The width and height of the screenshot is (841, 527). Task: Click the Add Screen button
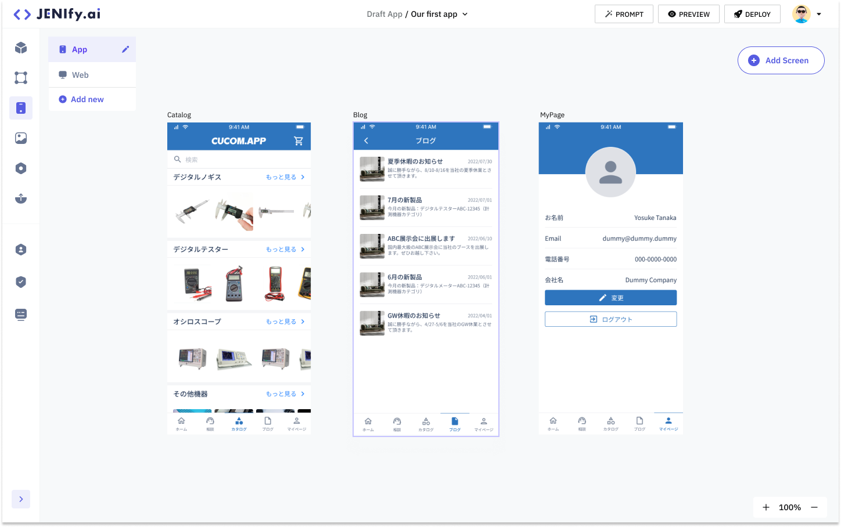[781, 60]
